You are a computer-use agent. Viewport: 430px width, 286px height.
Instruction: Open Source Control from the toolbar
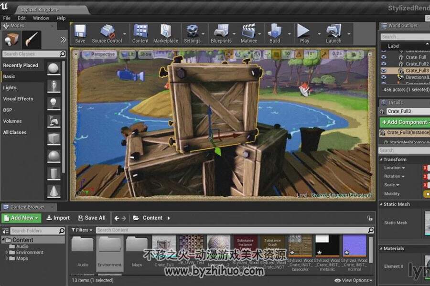(x=107, y=34)
